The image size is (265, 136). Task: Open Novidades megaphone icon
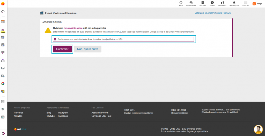point(222,4)
